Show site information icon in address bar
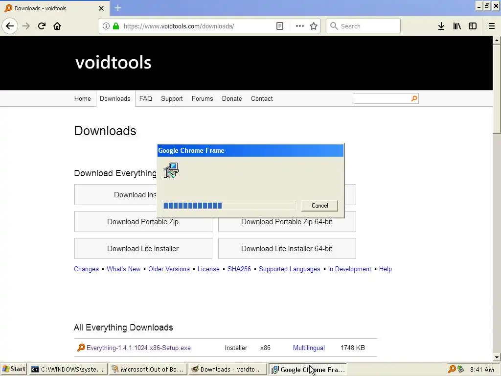501x376 pixels. (x=106, y=26)
